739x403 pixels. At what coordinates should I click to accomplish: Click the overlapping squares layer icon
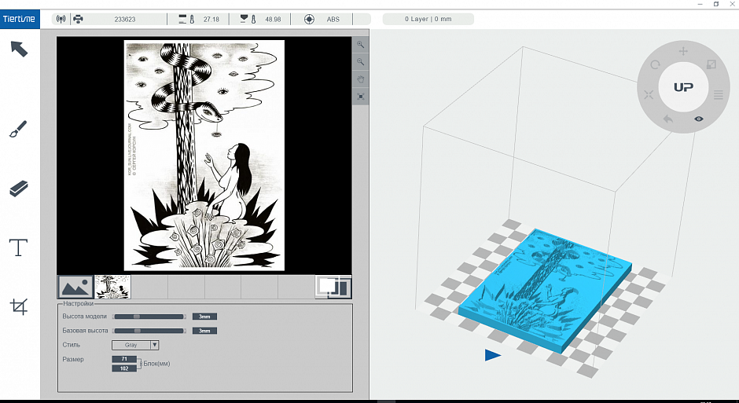pos(333,287)
